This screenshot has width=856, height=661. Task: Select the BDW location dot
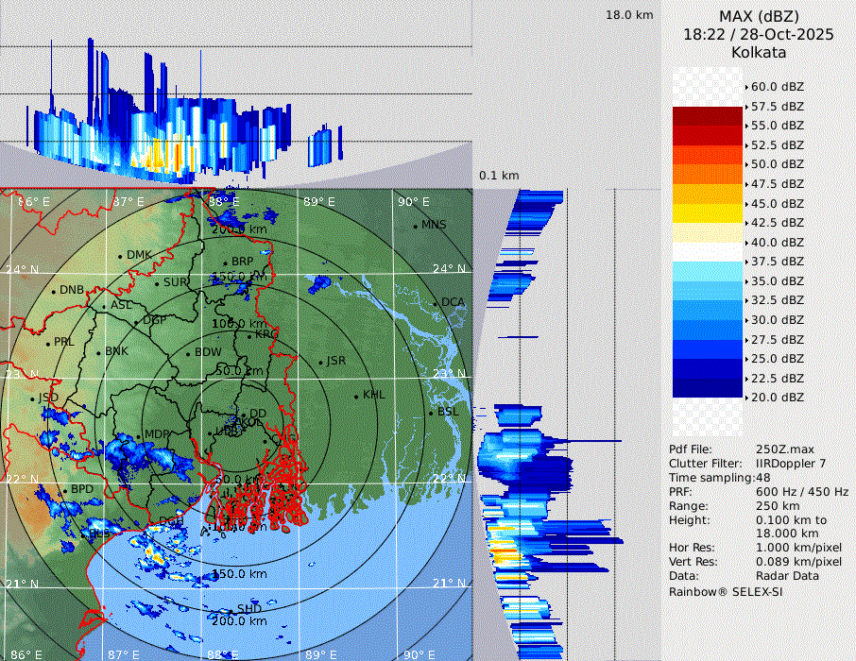click(188, 354)
